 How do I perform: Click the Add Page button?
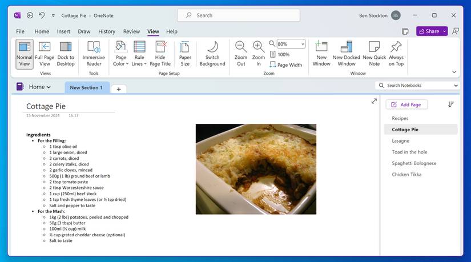(x=406, y=104)
